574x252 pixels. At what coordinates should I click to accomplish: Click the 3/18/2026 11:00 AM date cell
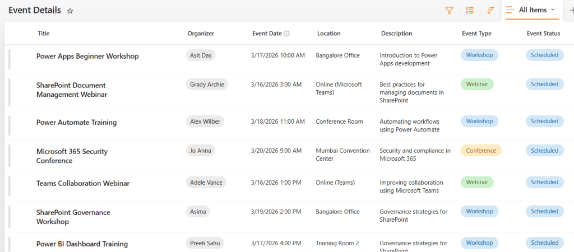[278, 122]
